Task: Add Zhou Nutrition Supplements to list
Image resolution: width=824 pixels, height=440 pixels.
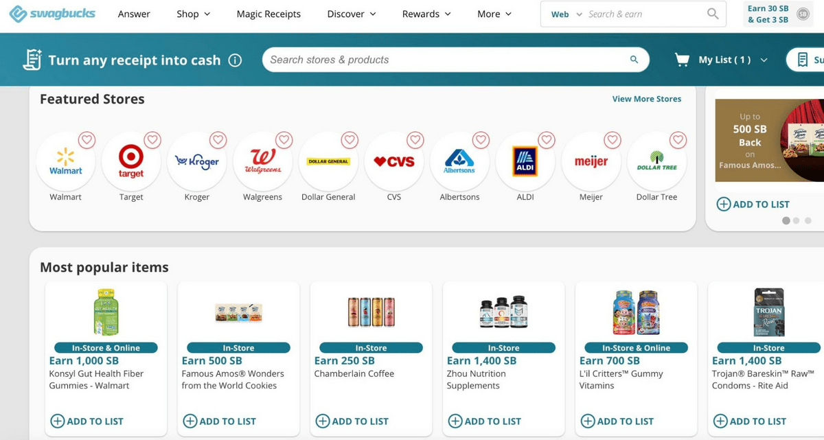Action: 485,421
